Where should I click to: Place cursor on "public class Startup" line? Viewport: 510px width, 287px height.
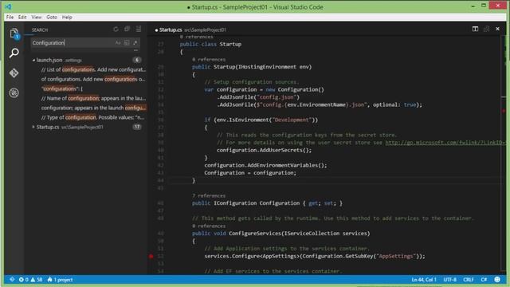pos(210,45)
